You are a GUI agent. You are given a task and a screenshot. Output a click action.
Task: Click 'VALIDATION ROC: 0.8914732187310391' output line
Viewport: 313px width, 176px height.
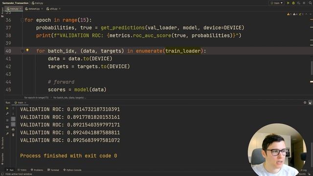pos(70,110)
